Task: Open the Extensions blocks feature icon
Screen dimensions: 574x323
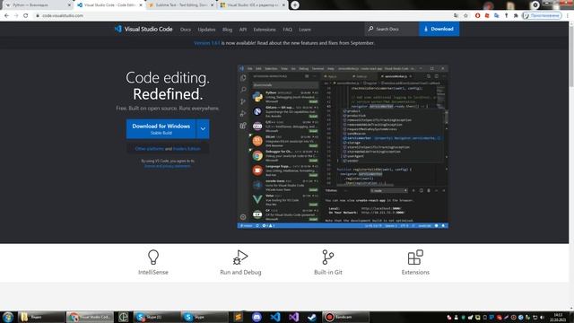Action: coord(415,258)
